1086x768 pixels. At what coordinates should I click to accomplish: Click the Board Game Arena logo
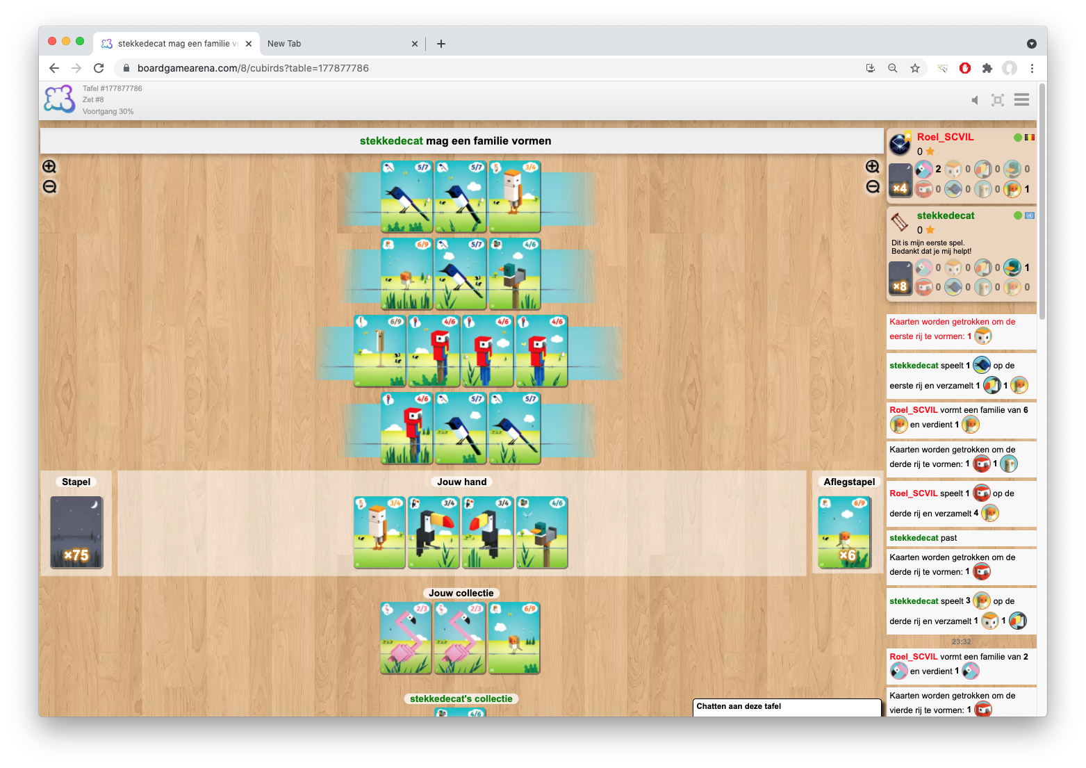click(x=60, y=99)
